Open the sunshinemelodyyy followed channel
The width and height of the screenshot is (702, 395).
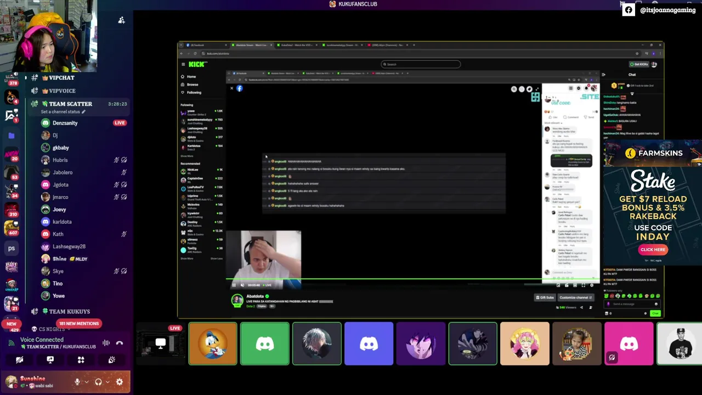point(201,120)
